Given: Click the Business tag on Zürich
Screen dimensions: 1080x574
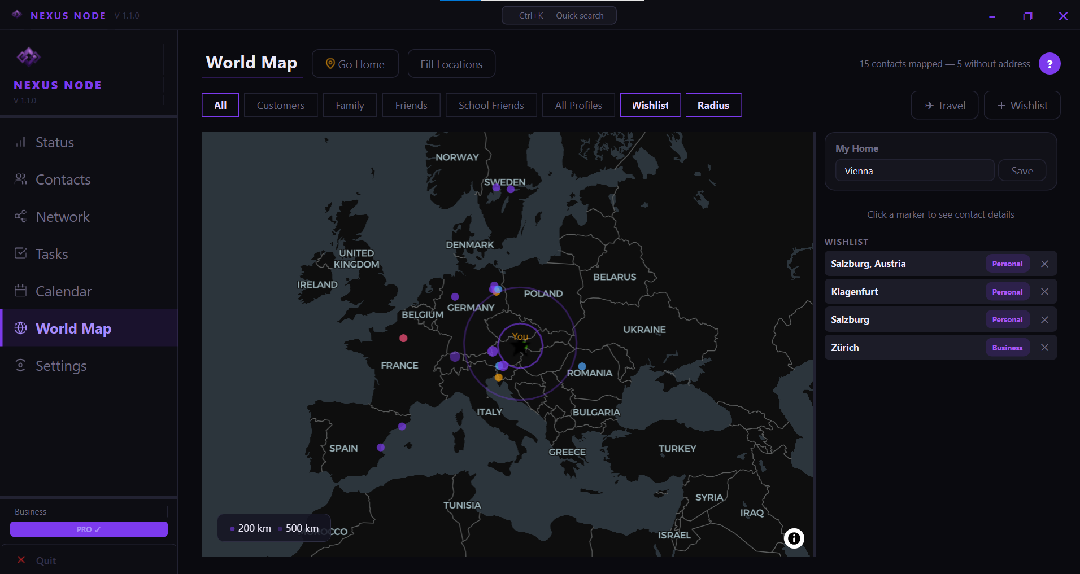Looking at the screenshot, I should tap(1007, 348).
